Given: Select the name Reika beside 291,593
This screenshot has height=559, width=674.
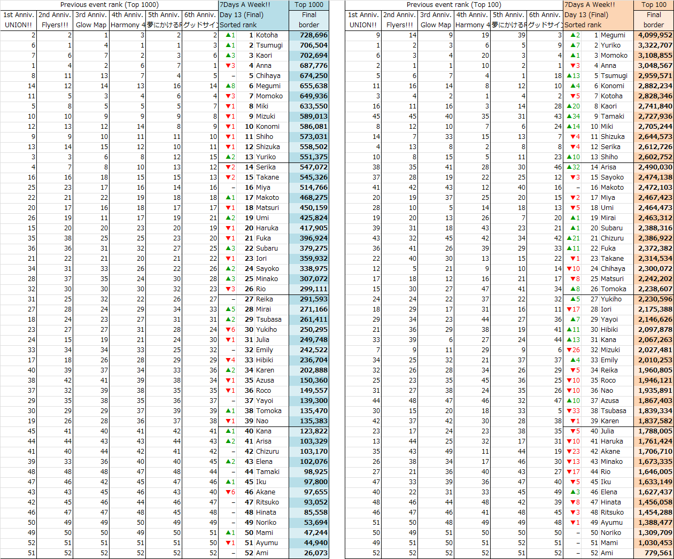Looking at the screenshot, I should 264,299.
